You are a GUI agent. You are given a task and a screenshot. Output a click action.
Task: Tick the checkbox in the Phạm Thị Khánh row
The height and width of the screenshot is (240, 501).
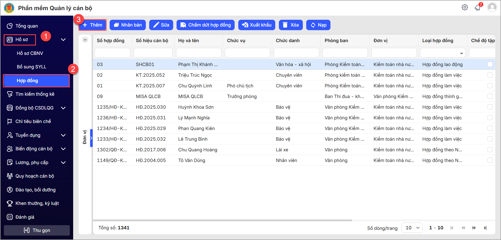(490, 64)
